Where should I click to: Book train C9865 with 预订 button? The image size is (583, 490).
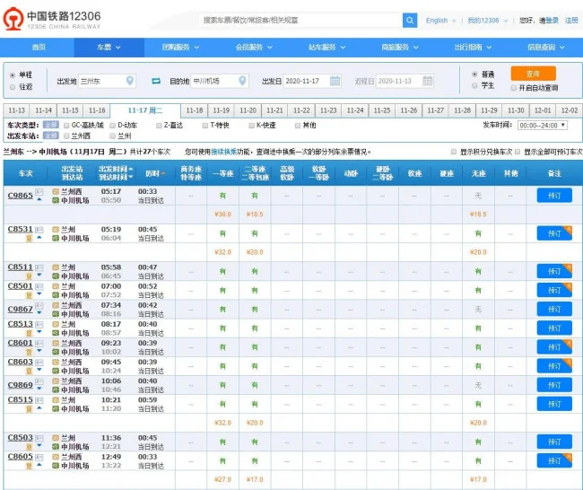point(554,196)
